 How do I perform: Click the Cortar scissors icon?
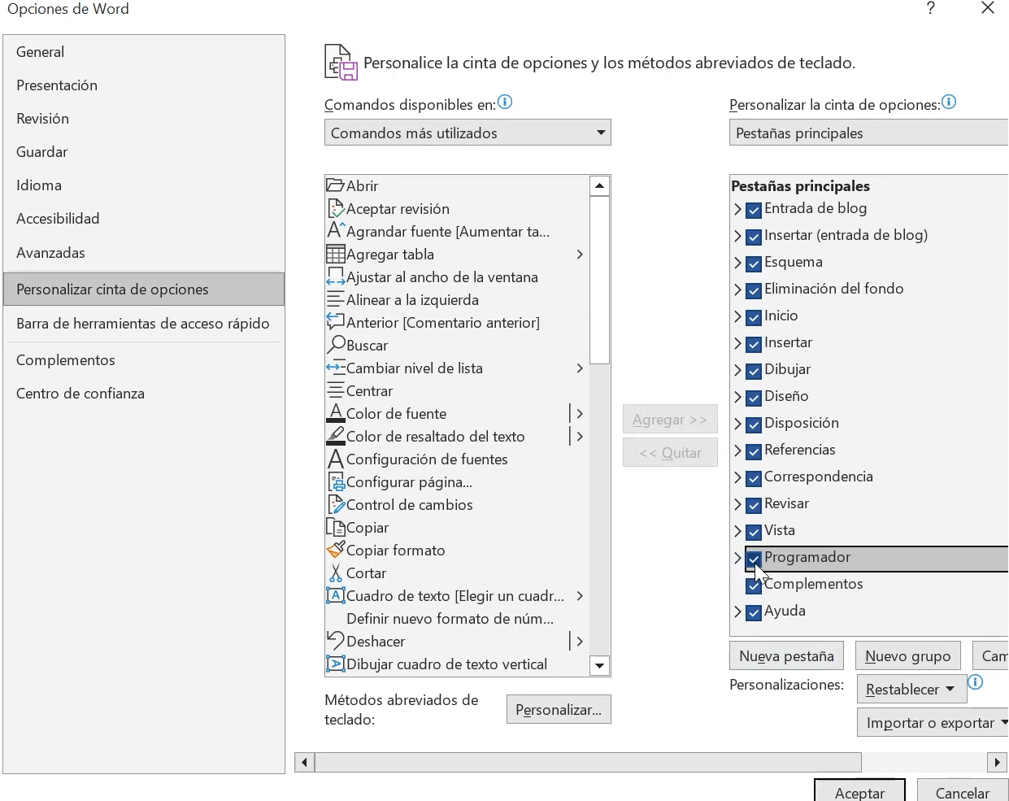[335, 573]
